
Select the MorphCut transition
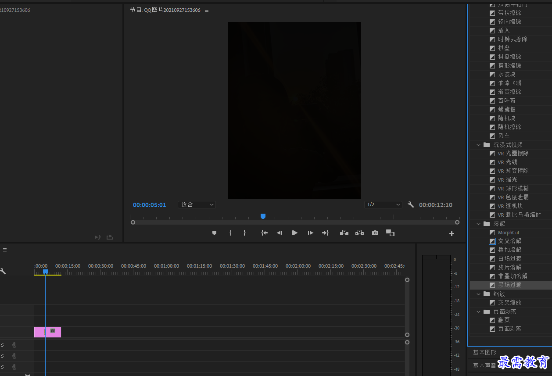(x=509, y=233)
